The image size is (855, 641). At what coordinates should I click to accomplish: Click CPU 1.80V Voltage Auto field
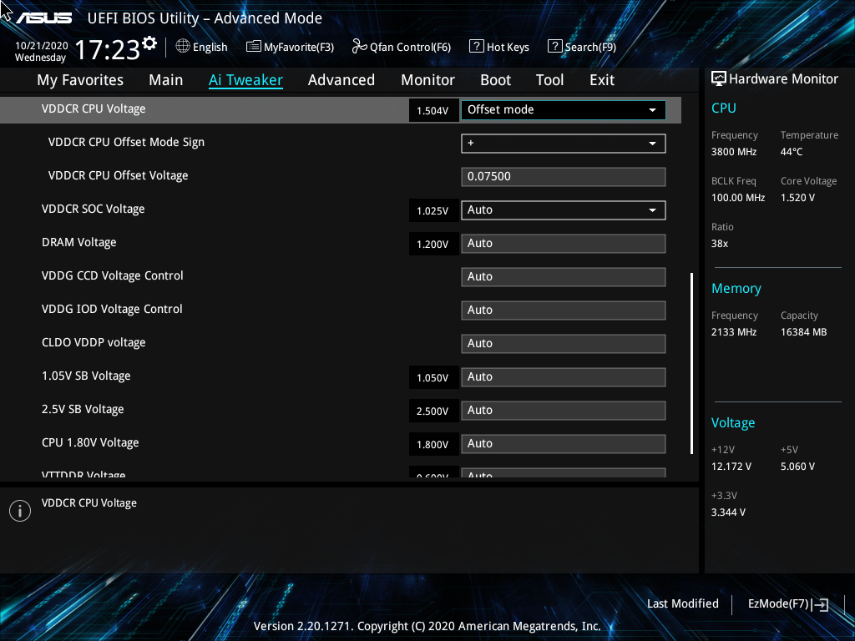(564, 444)
